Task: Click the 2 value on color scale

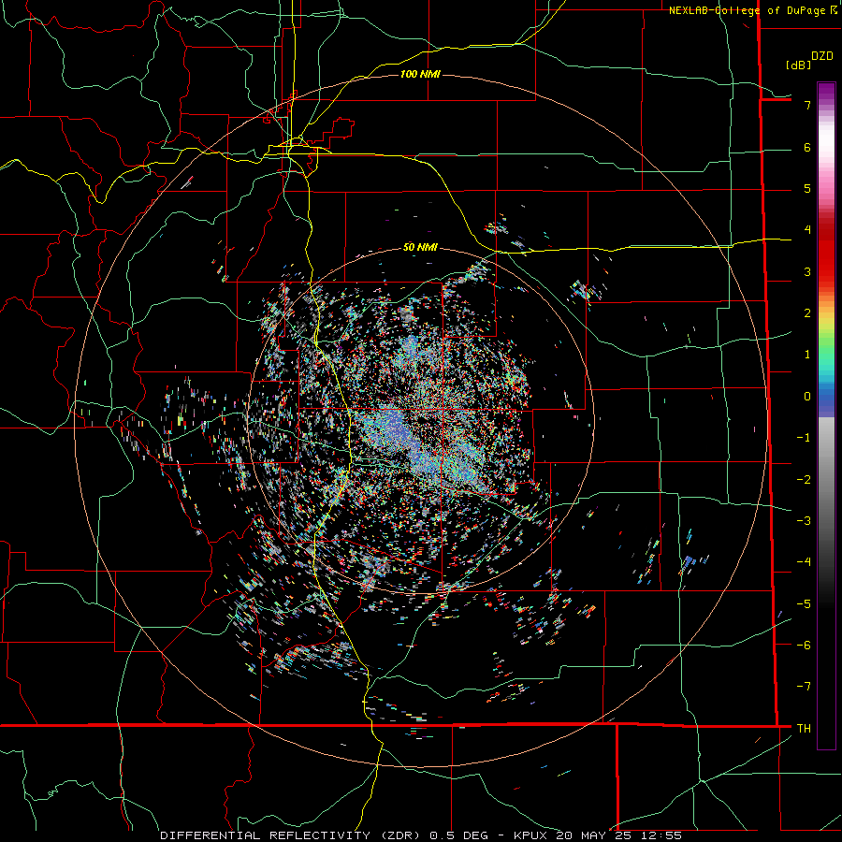Action: click(807, 313)
